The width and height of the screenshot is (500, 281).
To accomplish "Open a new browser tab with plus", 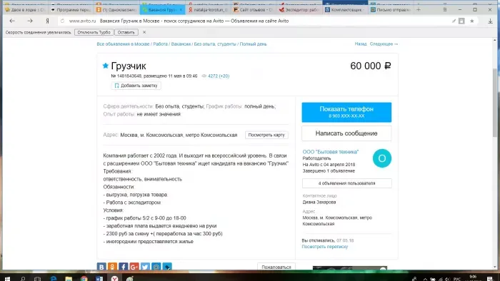I will click(x=419, y=9).
